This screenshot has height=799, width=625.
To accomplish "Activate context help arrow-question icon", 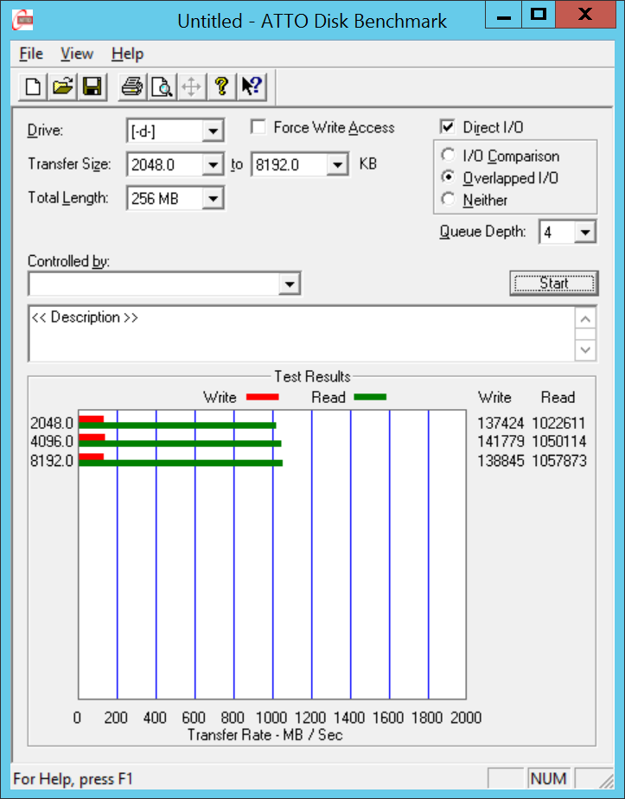I will tap(251, 86).
